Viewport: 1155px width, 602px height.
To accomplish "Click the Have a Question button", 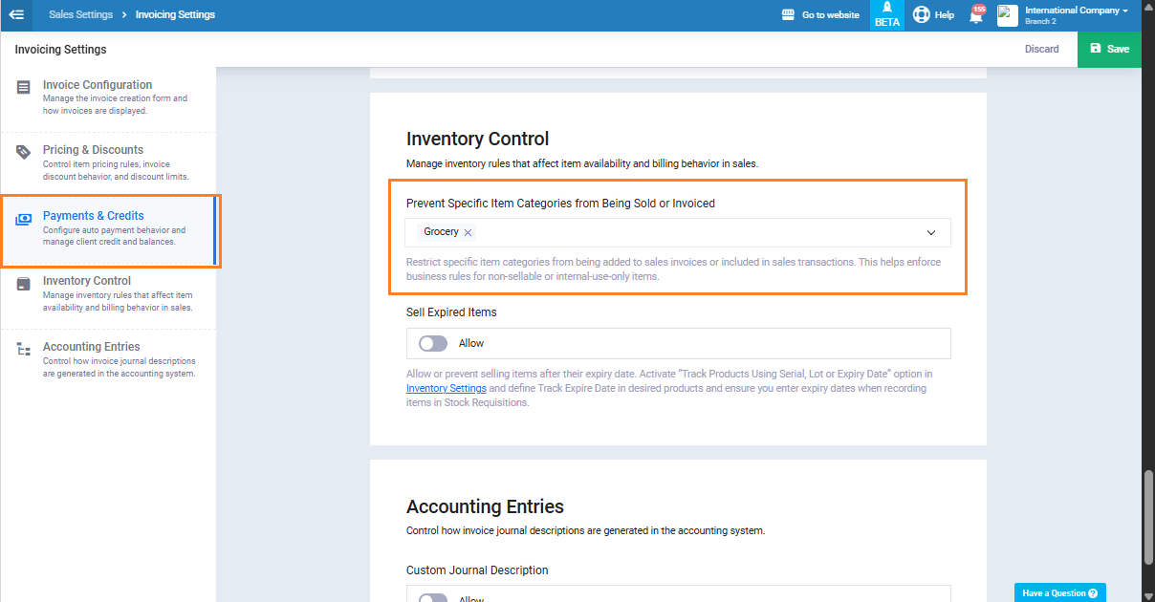I will coord(1059,593).
